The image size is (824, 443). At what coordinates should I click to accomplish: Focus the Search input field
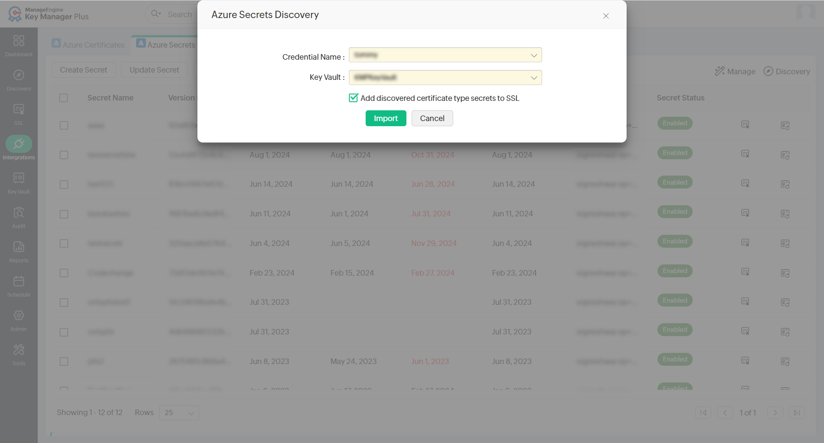pyautogui.click(x=180, y=14)
